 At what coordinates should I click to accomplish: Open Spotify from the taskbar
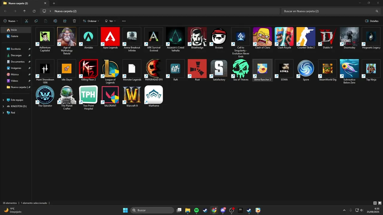tap(196, 210)
